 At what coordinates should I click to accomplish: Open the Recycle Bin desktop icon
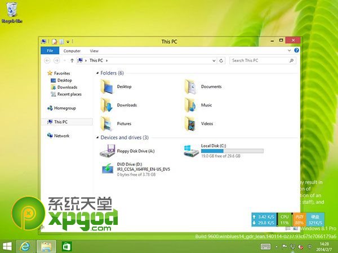coord(12,12)
